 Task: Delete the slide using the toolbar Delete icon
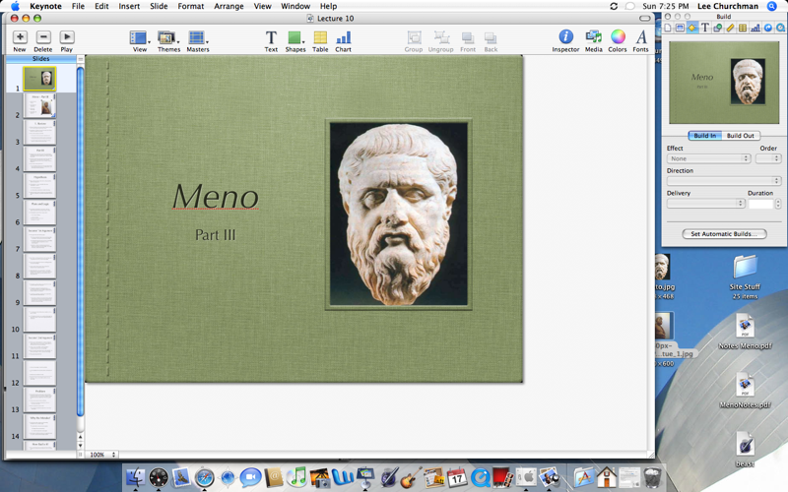pos(42,37)
